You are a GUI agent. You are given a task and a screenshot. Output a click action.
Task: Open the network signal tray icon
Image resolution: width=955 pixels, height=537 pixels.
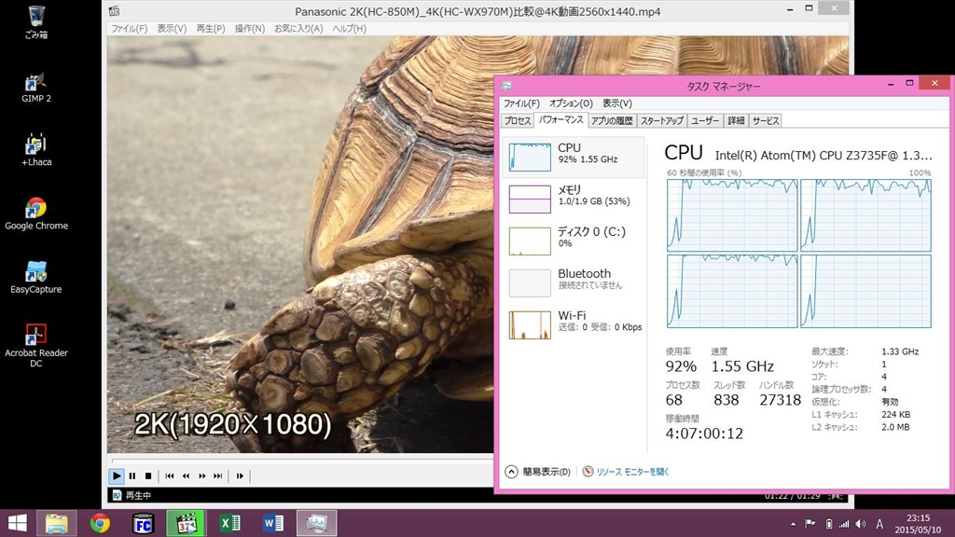[844, 524]
